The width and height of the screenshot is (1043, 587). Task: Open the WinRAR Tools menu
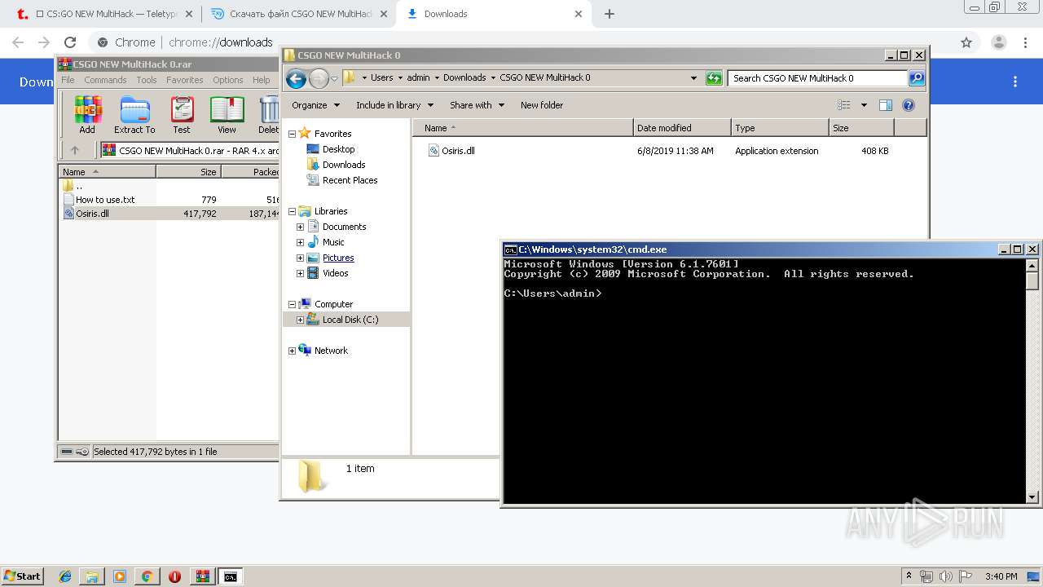pos(147,80)
